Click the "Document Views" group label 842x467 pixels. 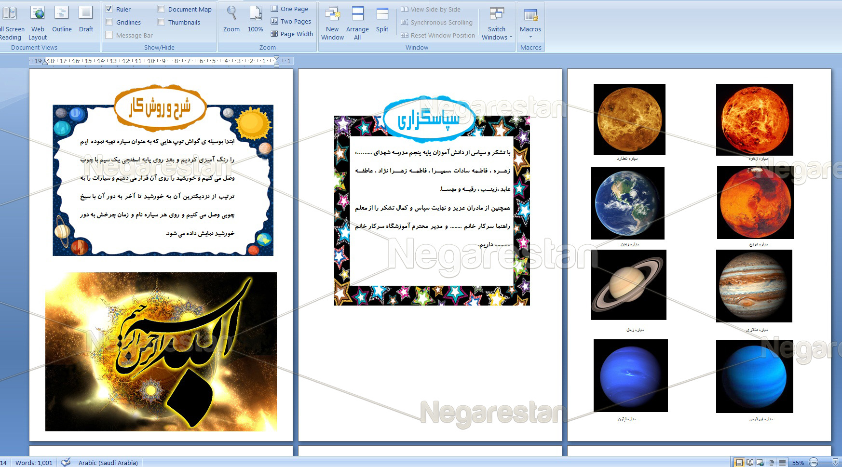pyautogui.click(x=34, y=47)
